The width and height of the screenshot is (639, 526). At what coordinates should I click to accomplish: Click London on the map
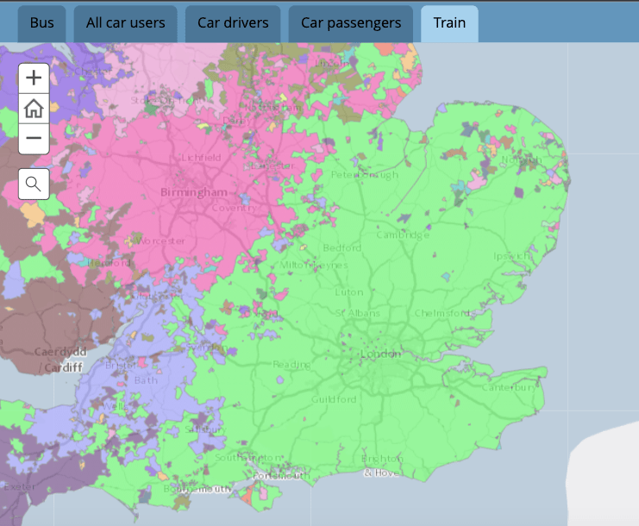380,354
